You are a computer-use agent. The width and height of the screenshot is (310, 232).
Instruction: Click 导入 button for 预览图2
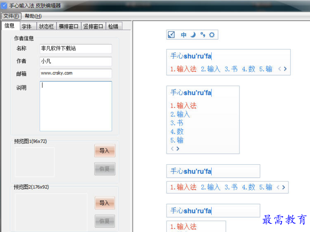point(105,203)
